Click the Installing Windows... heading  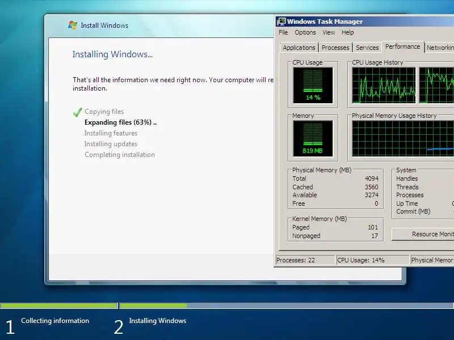tap(112, 54)
